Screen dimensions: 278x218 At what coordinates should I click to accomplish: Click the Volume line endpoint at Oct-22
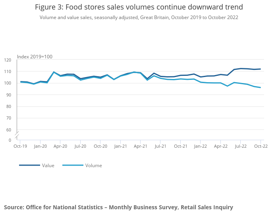click(261, 87)
